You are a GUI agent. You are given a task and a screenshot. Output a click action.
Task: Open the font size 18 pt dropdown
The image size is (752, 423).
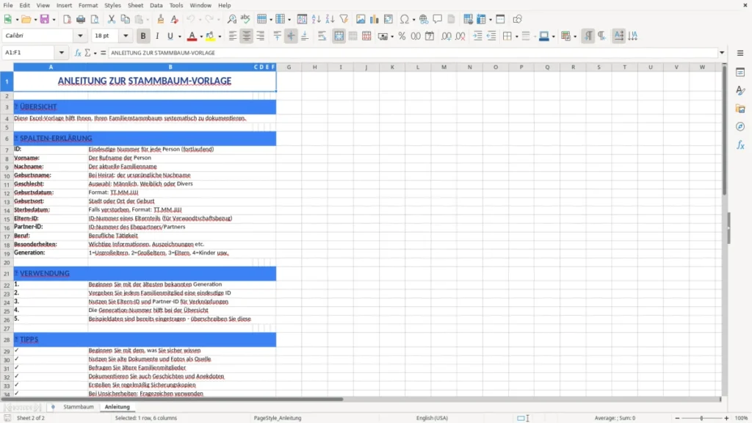point(126,35)
